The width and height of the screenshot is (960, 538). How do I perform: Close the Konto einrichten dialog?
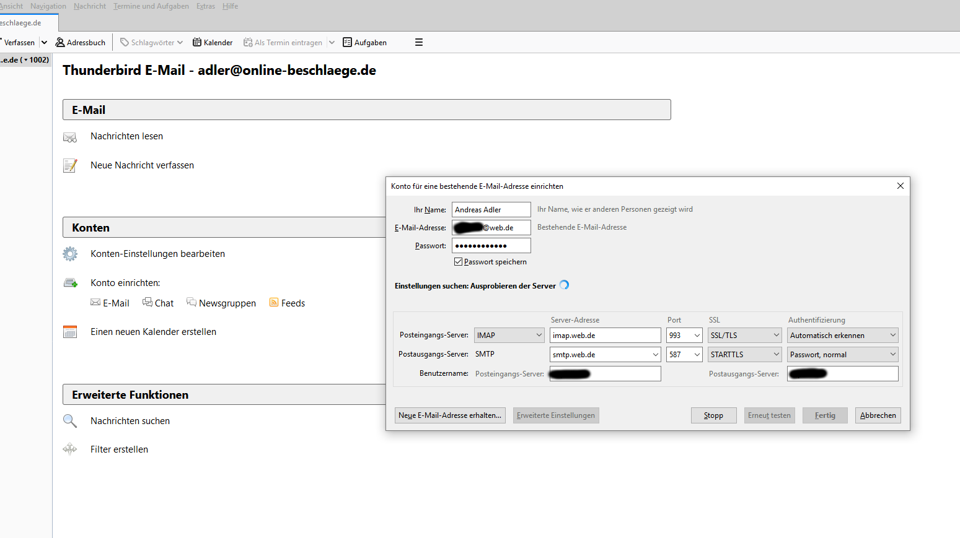coord(901,186)
